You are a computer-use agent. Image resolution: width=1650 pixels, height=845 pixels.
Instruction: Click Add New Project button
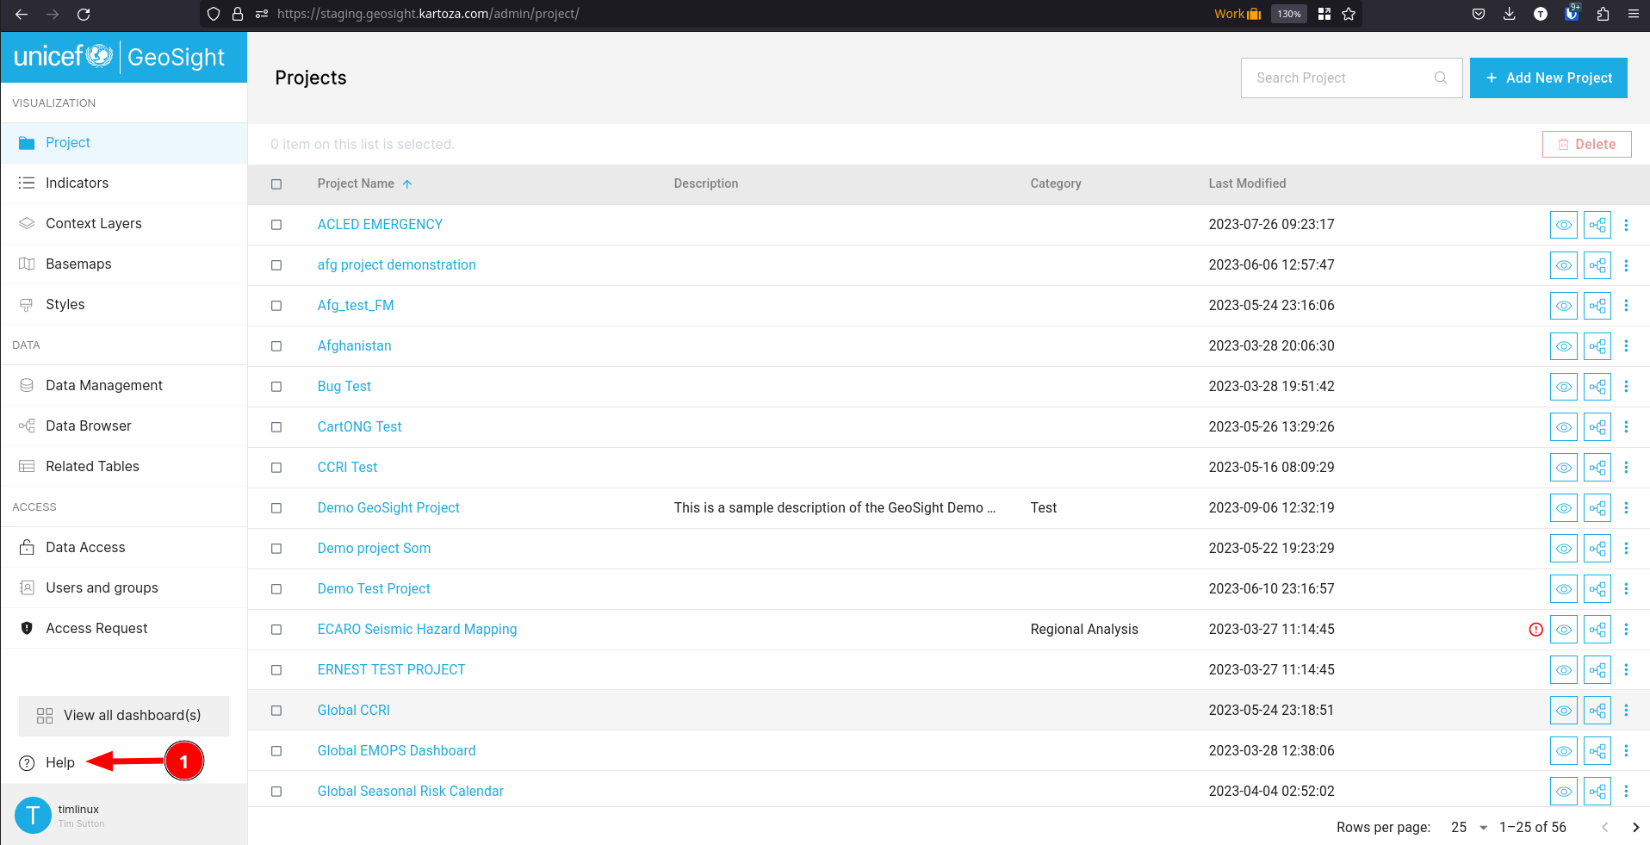(1548, 78)
